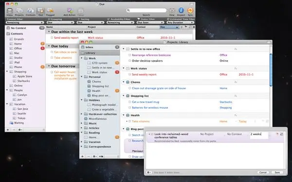Click the Due column header in the Due window
Viewport: 292px width, 182px height.
[x=169, y=27]
